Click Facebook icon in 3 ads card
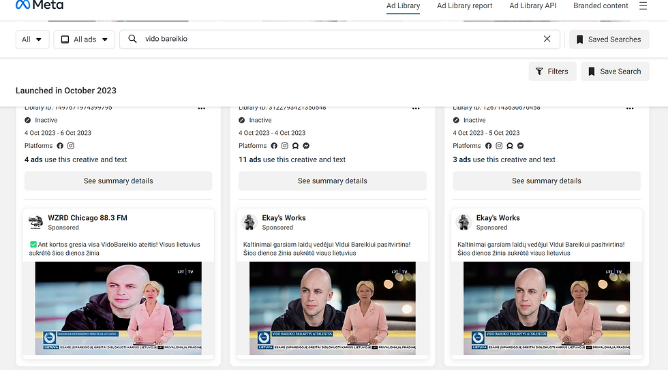This screenshot has height=370, width=668. tap(488, 146)
